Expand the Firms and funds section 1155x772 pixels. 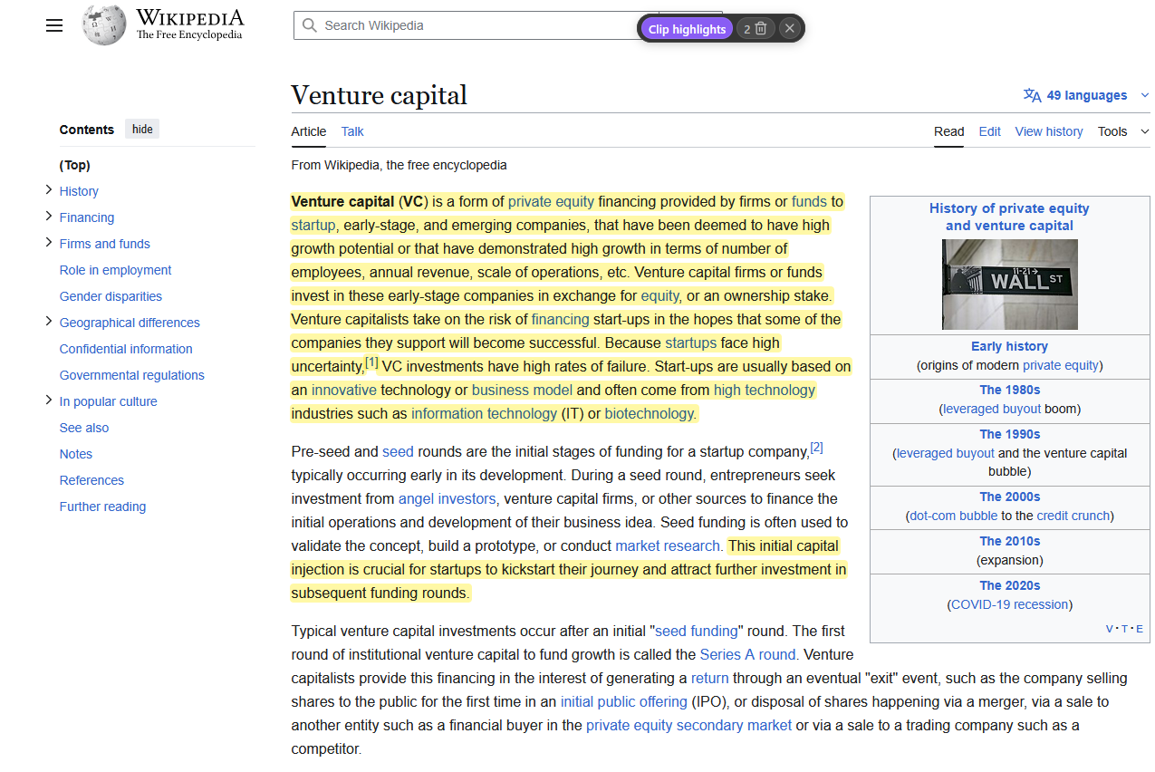click(49, 243)
